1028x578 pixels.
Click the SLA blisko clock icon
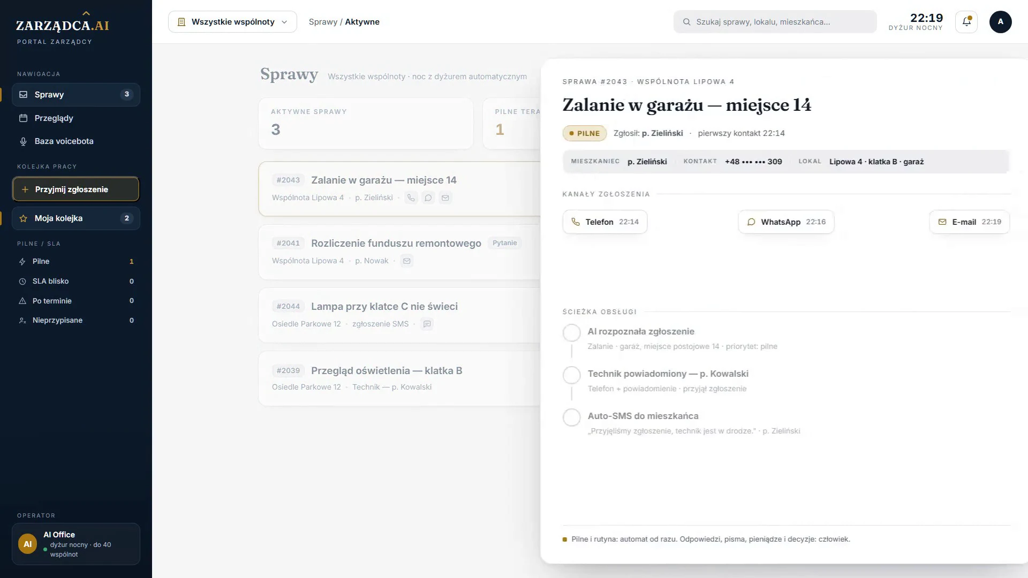(22, 282)
